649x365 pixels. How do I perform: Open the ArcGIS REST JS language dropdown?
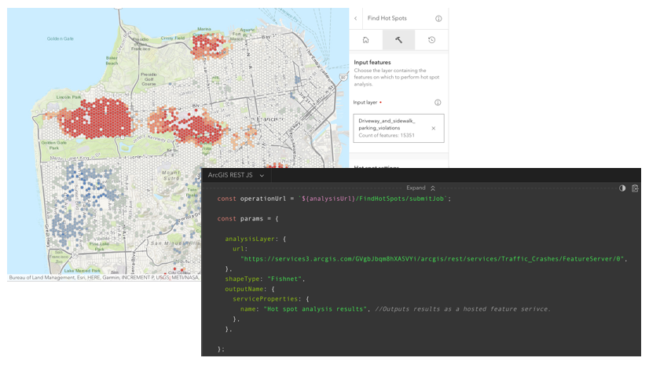pos(236,175)
